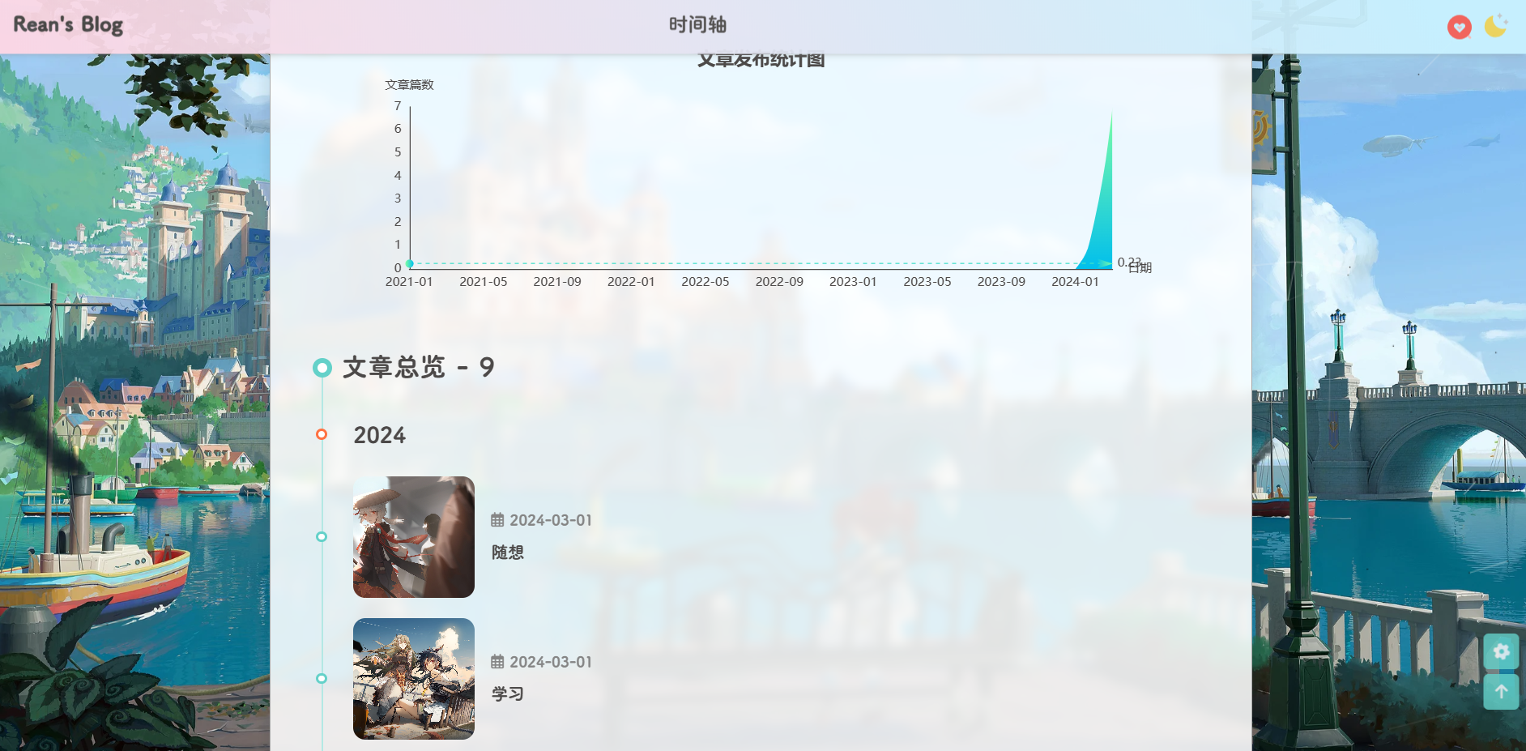Viewport: 1526px width, 751px height.
Task: Open the 随想 article title link
Action: pos(508,553)
